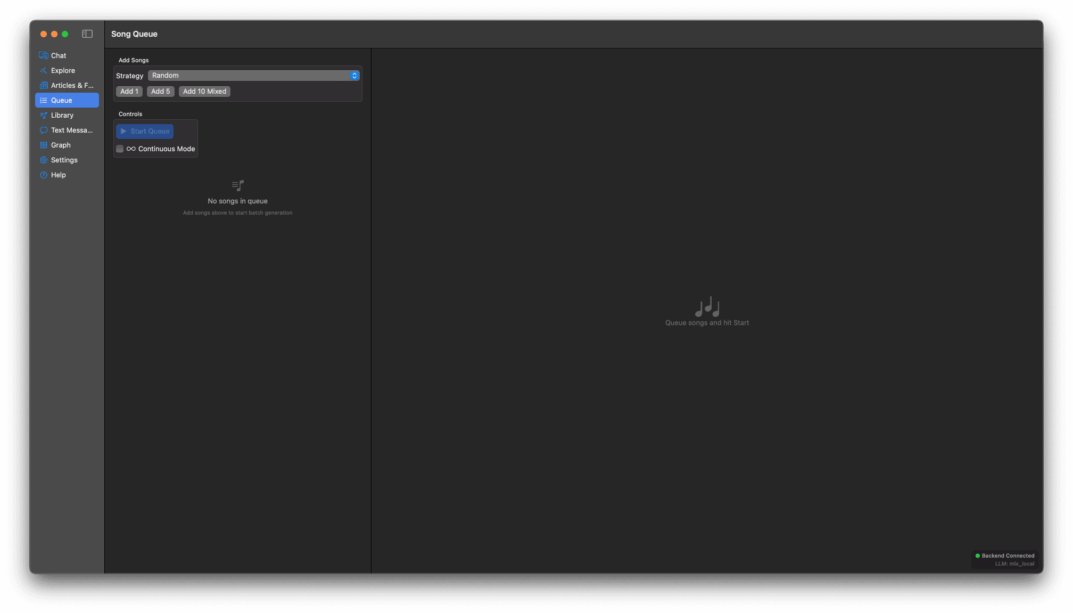Click the 'Strategy' label
The height and width of the screenshot is (613, 1073).
[130, 76]
